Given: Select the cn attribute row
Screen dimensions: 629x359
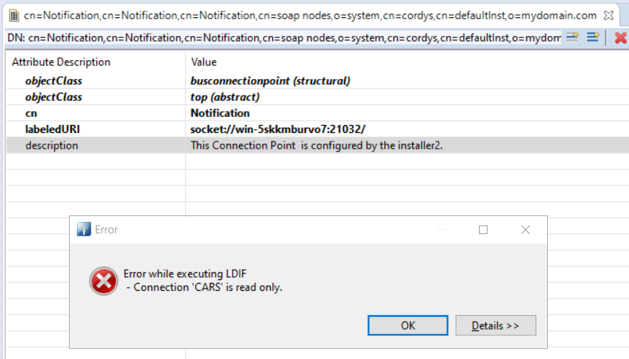Looking at the screenshot, I should [x=317, y=113].
